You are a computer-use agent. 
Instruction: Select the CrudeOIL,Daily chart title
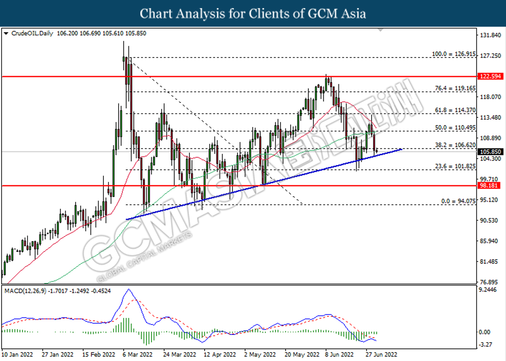pos(32,33)
